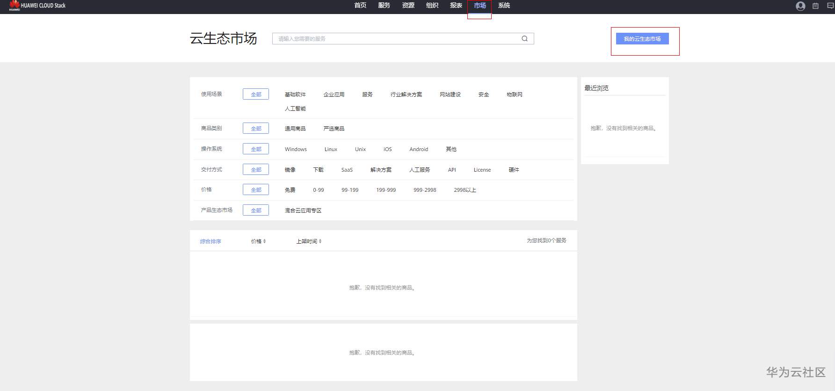Choose the 通用商品 product category

295,129
